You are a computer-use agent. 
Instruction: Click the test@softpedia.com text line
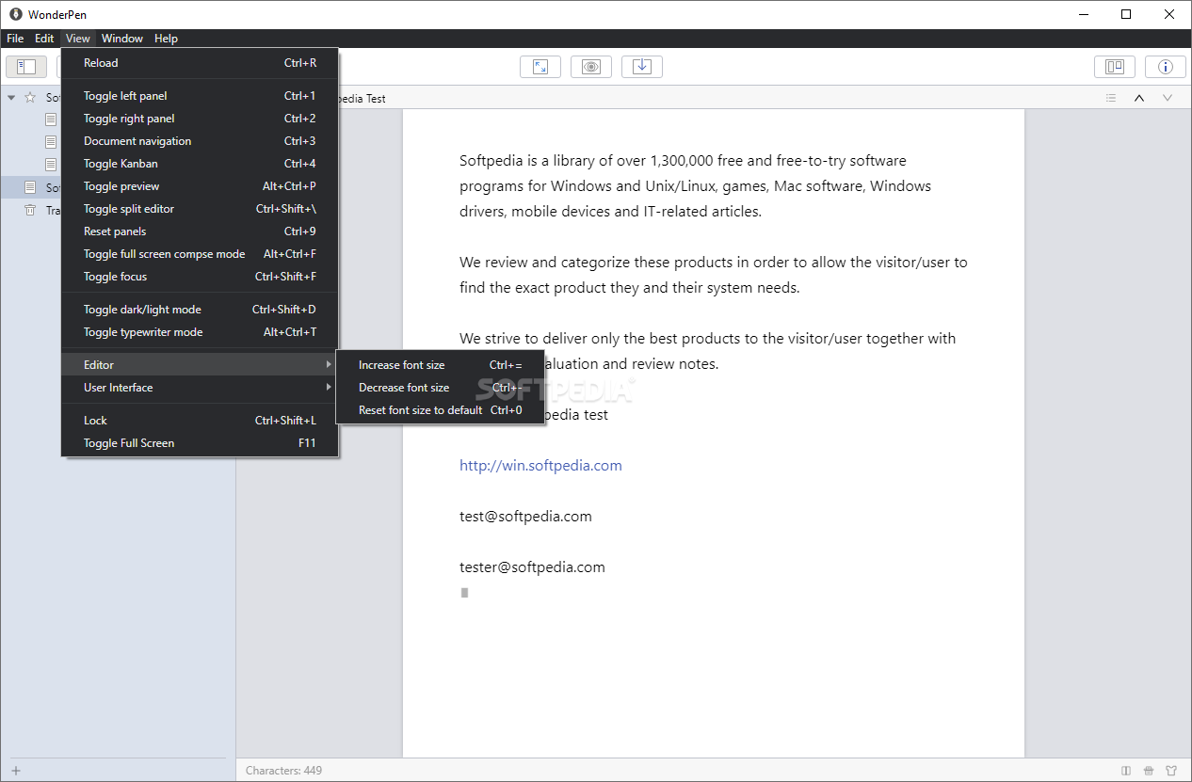pos(525,517)
